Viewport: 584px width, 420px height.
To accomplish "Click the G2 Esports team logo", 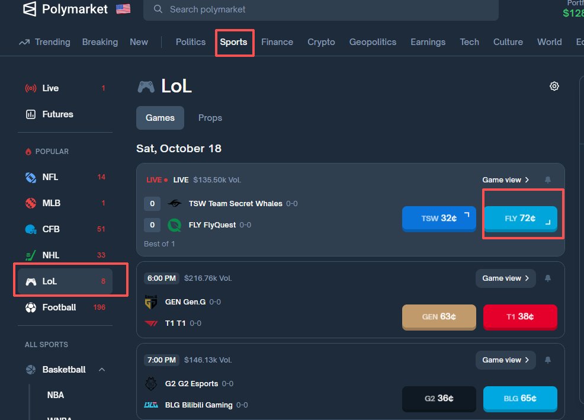I will coord(151,383).
